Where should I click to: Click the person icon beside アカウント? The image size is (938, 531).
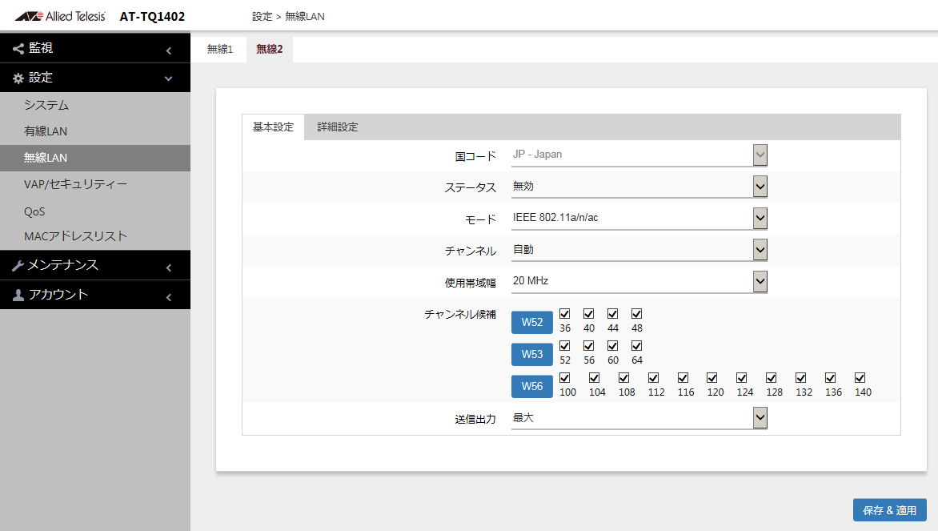tap(18, 295)
